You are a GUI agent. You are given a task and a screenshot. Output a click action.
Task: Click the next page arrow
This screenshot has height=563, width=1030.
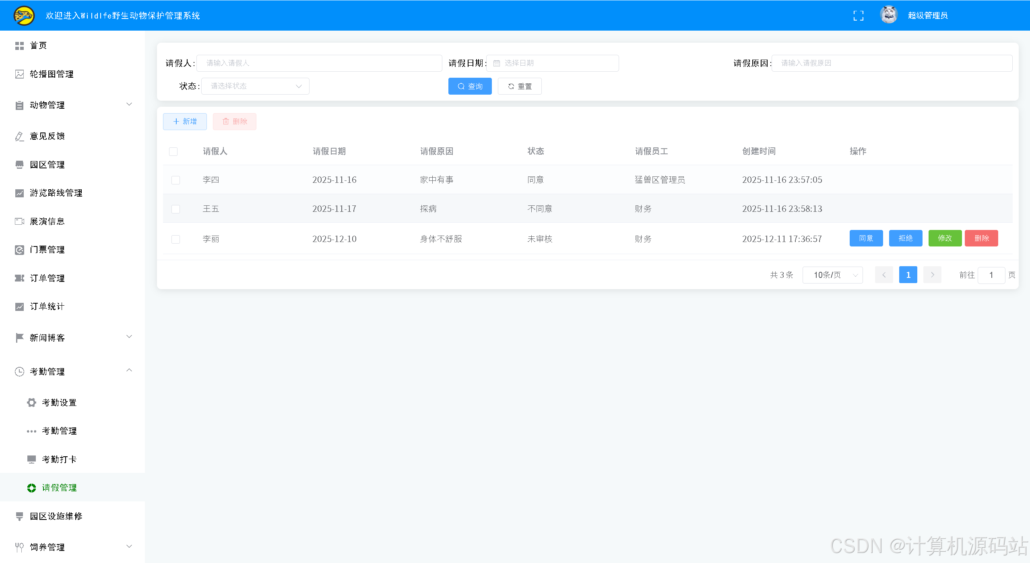932,275
